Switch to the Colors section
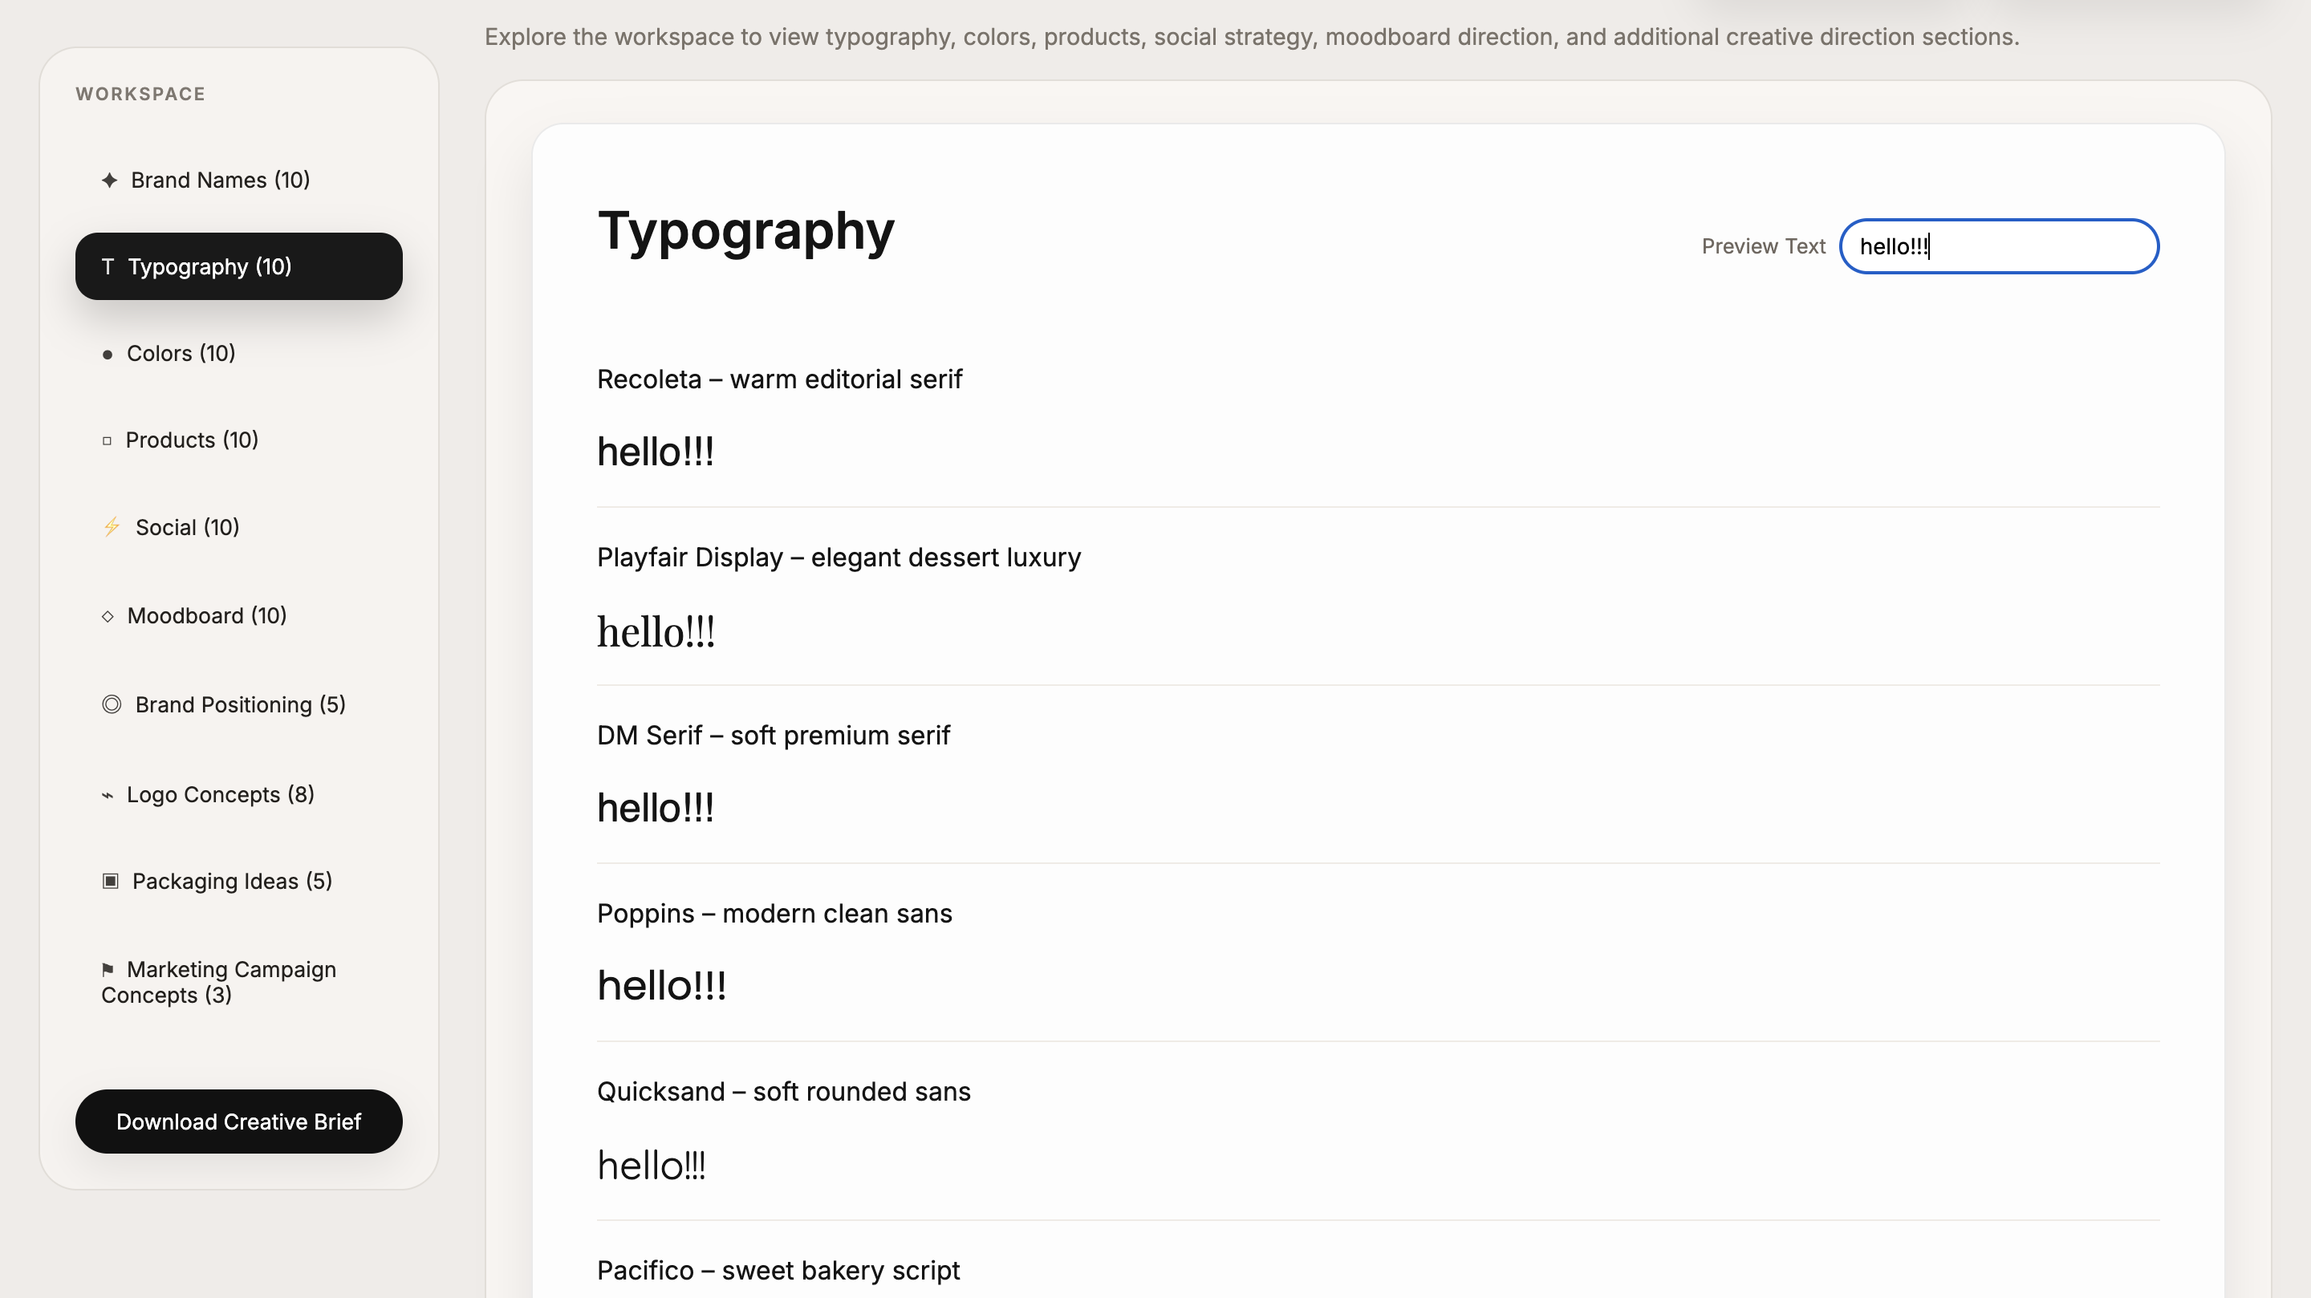 tap(180, 354)
